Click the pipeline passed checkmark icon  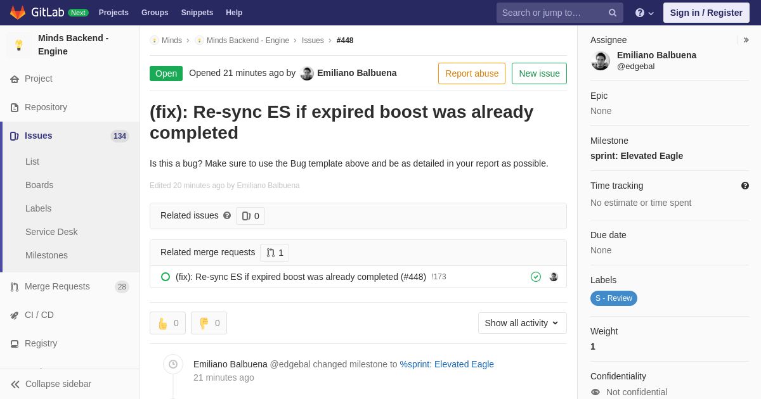536,277
